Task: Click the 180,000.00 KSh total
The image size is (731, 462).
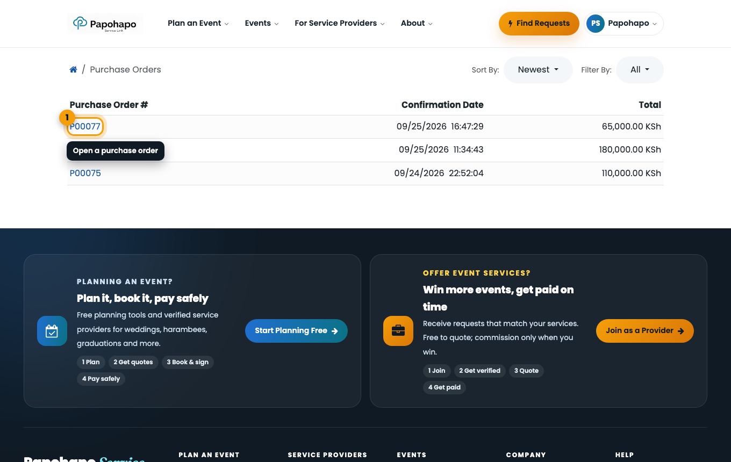Action: [630, 150]
